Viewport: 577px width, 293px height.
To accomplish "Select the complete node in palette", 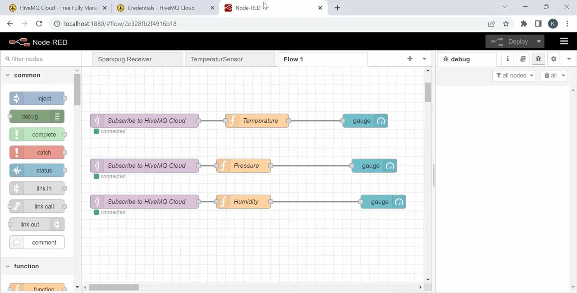I will point(37,135).
